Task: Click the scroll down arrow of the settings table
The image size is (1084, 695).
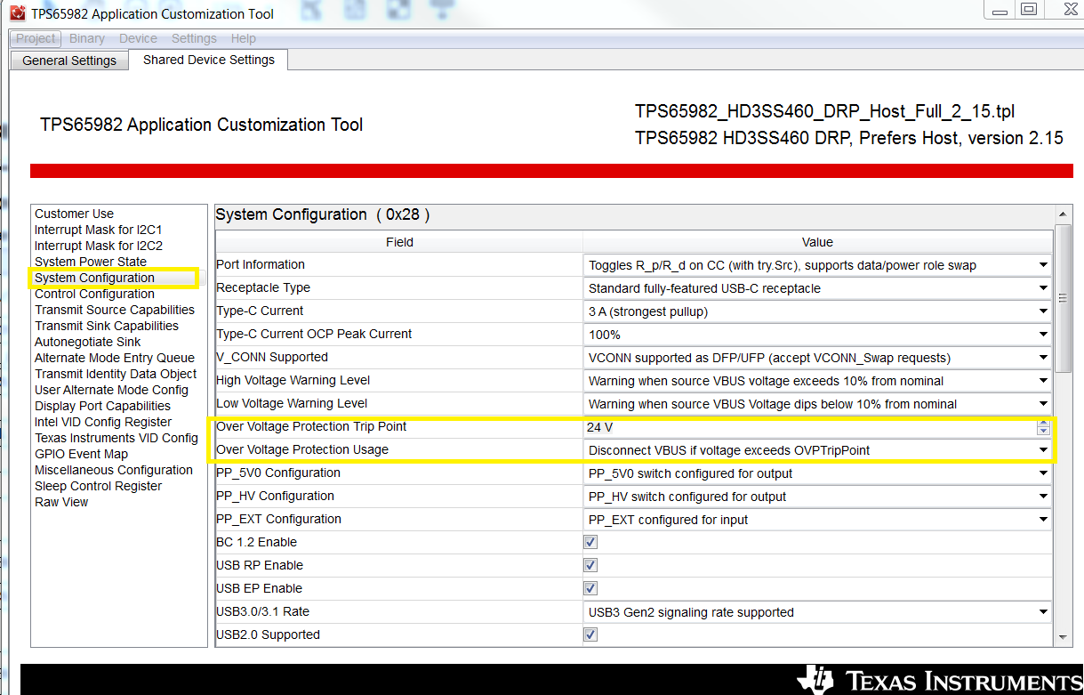Action: pos(1063,638)
